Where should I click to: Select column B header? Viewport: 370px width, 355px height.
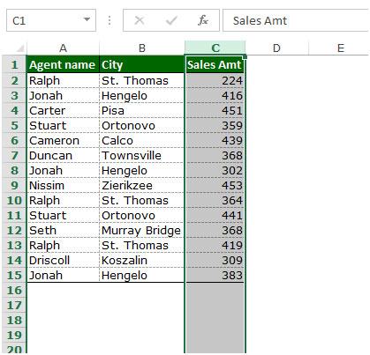pos(142,48)
